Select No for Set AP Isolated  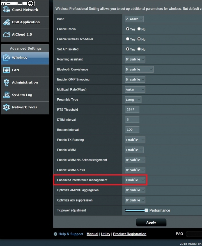(139, 49)
